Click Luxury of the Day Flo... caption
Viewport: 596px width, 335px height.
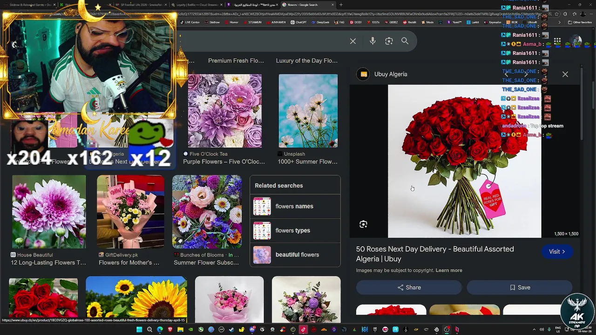pyautogui.click(x=307, y=61)
